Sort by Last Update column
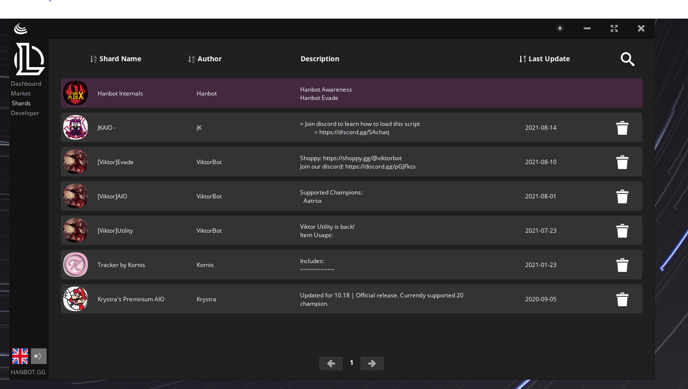The width and height of the screenshot is (688, 389). tap(544, 59)
